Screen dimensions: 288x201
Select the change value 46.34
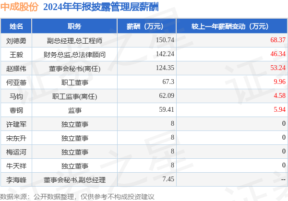pyautogui.click(x=278, y=54)
